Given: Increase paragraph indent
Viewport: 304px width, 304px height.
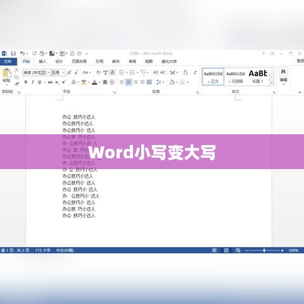Looking at the screenshot, I should click(x=163, y=73).
